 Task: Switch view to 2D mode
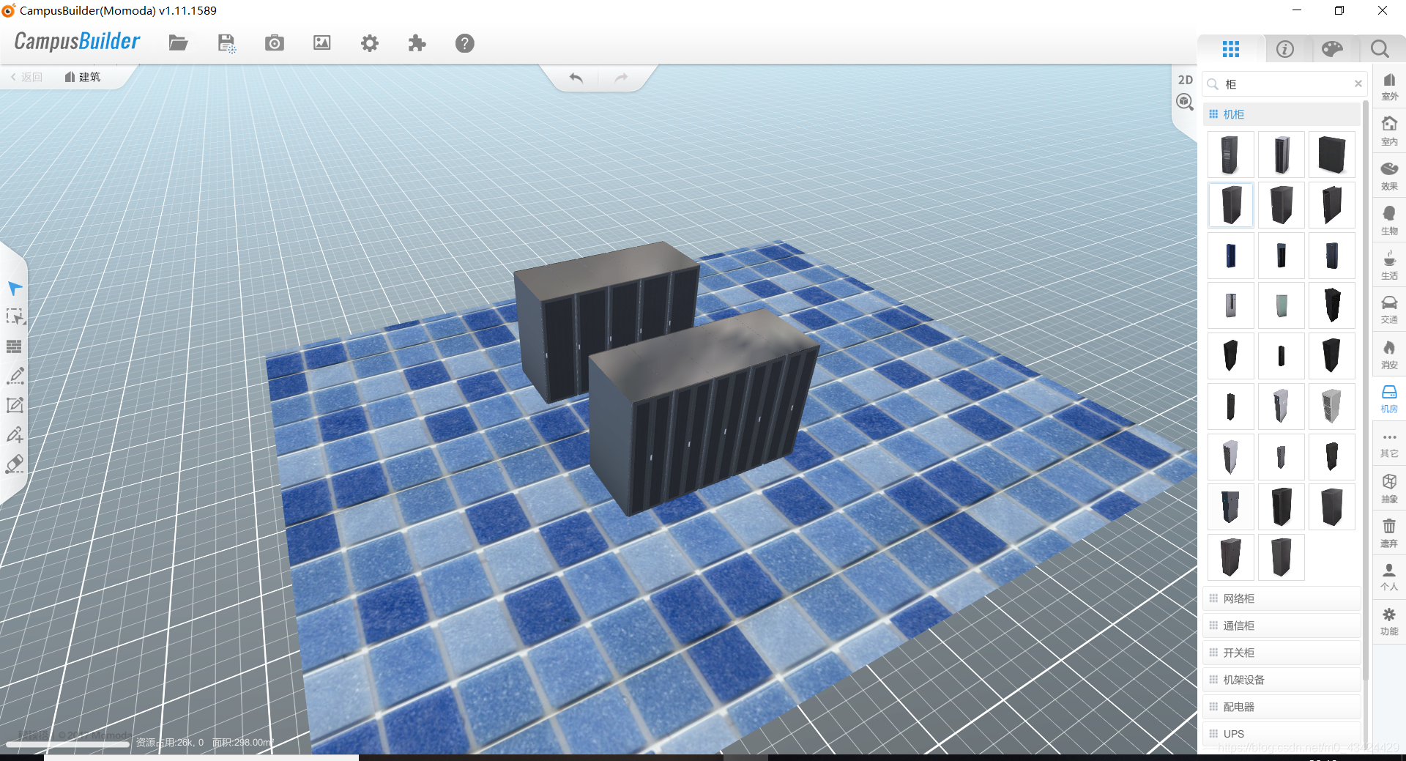(x=1185, y=80)
